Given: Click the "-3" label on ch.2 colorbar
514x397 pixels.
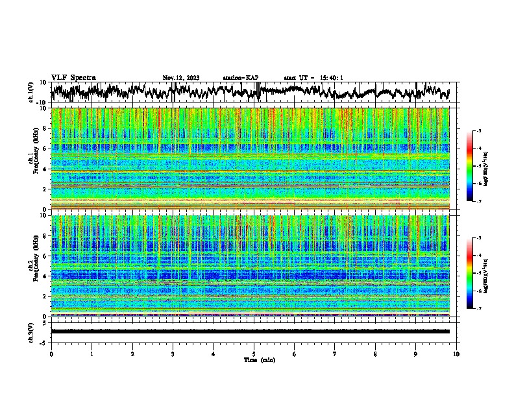Looking at the screenshot, I should [478, 238].
